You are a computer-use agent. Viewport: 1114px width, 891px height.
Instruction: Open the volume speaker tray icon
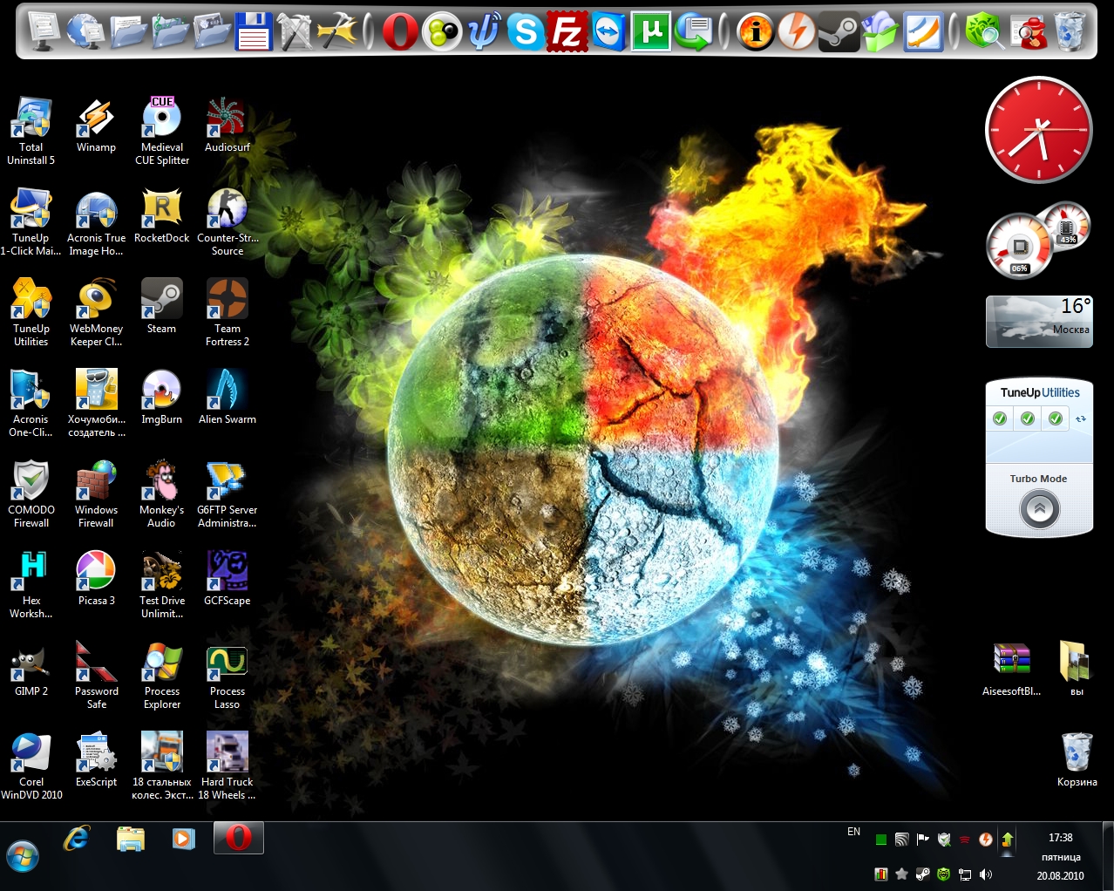point(986,874)
